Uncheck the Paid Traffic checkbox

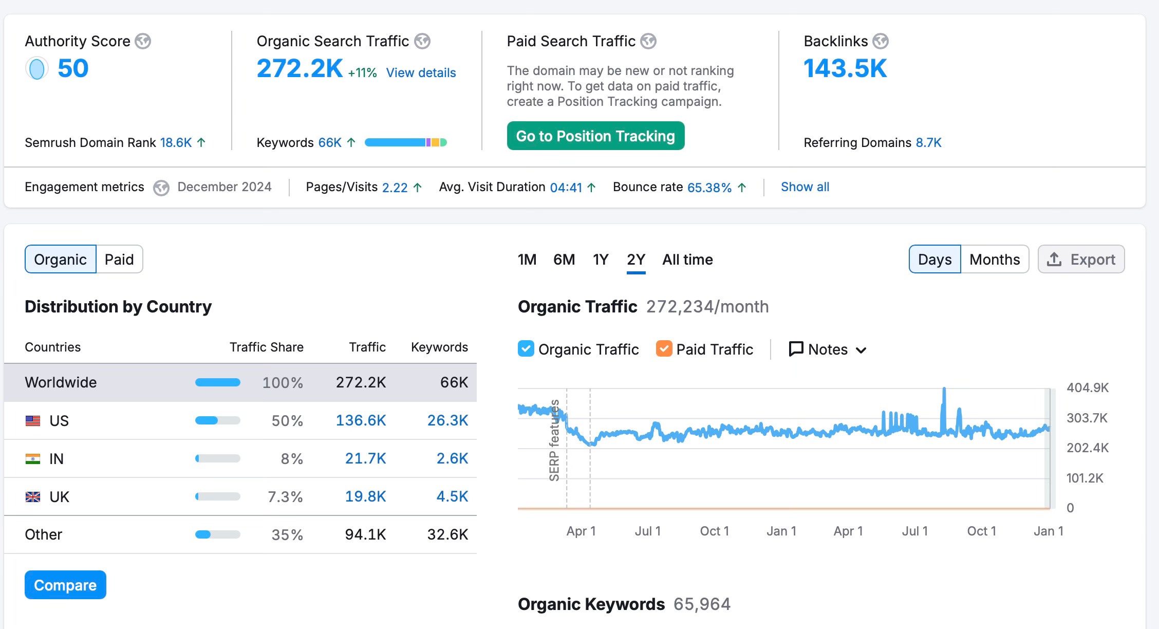(664, 349)
